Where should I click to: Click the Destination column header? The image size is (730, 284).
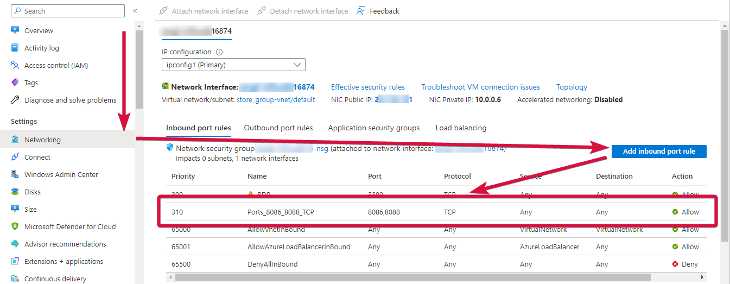[x=614, y=176]
